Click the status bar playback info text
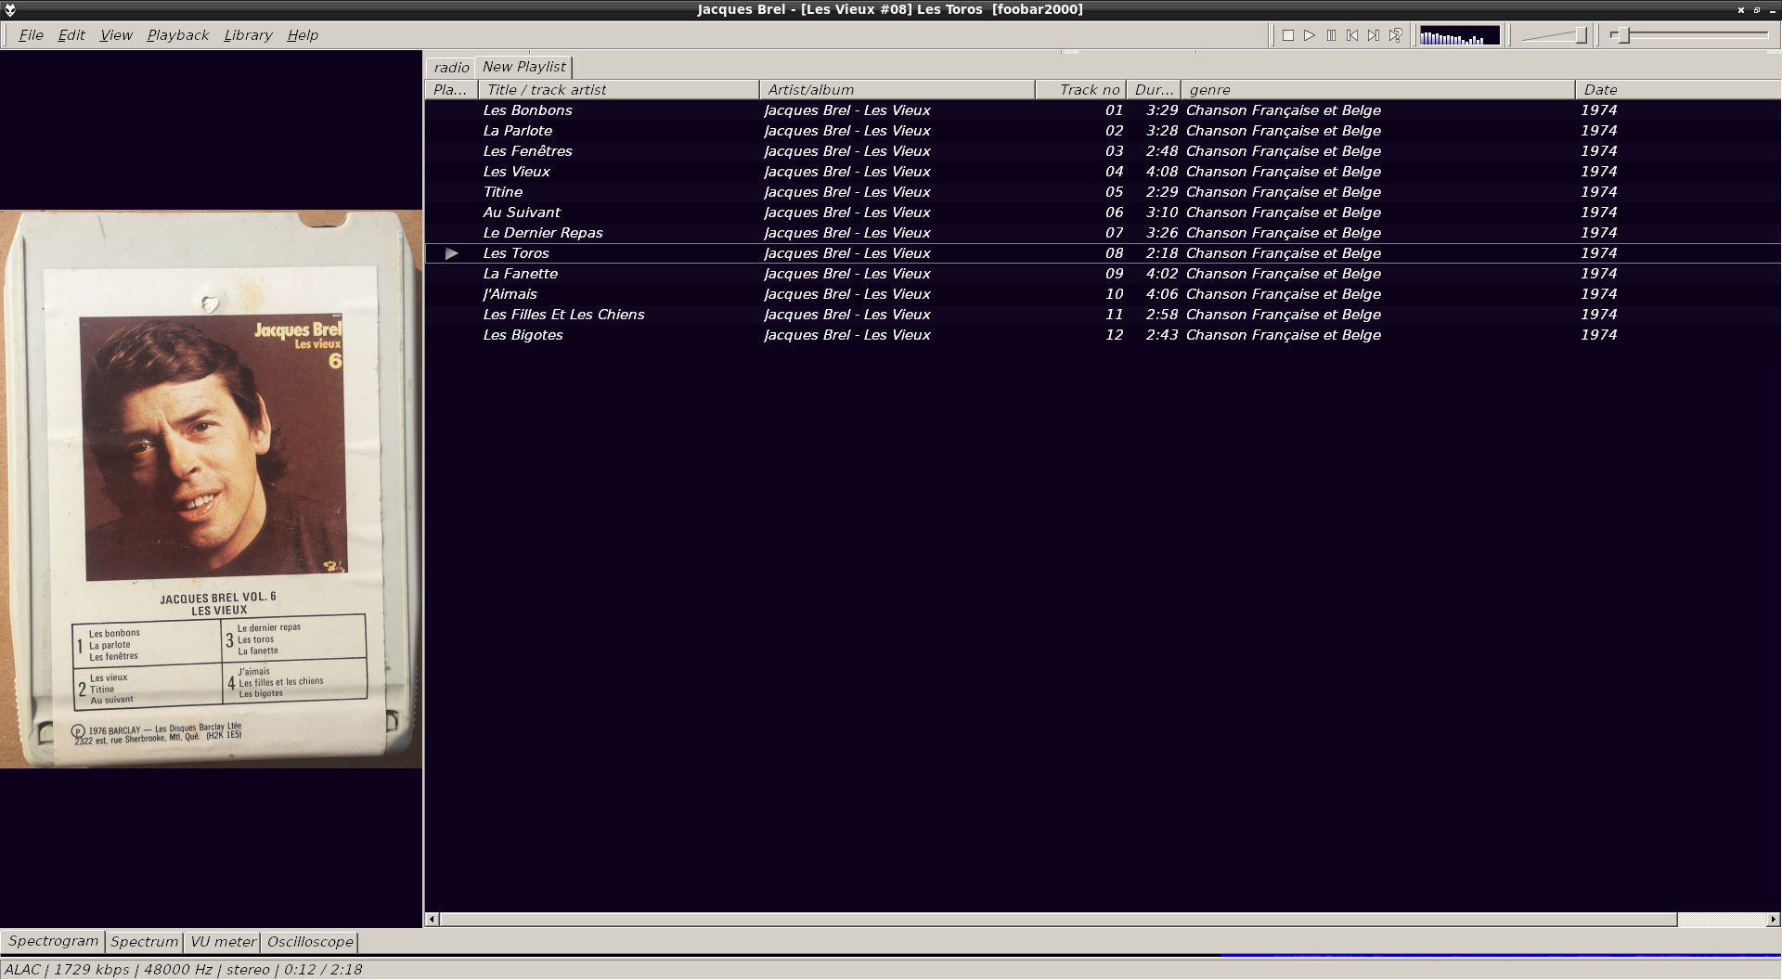The image size is (1782, 980). point(184,970)
